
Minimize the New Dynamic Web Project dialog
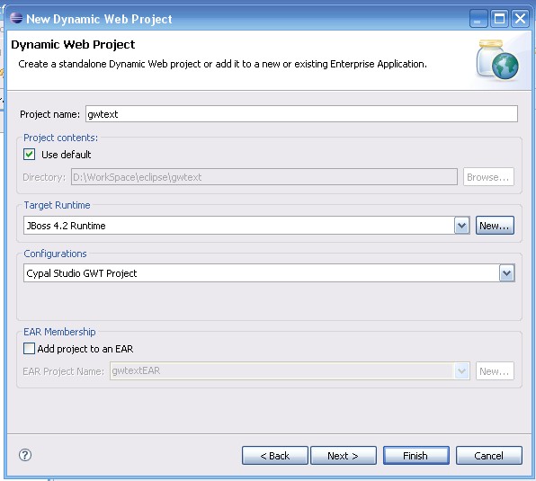478,18
